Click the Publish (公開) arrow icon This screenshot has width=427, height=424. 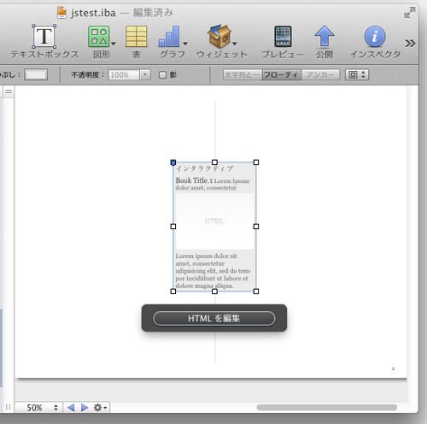(325, 36)
